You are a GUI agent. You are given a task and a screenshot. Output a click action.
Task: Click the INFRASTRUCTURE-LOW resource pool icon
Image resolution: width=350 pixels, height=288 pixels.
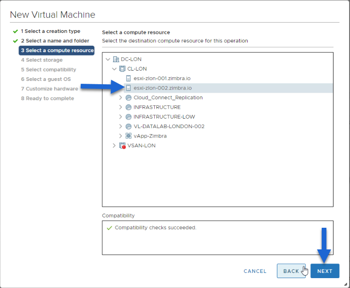click(x=129, y=117)
